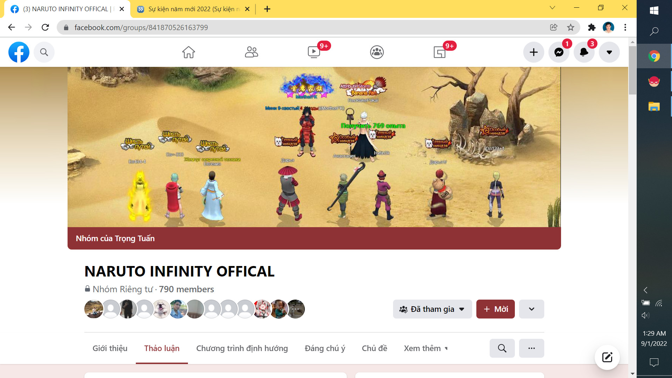672x378 pixels.
Task: Open Messenger chats icon
Action: click(559, 52)
